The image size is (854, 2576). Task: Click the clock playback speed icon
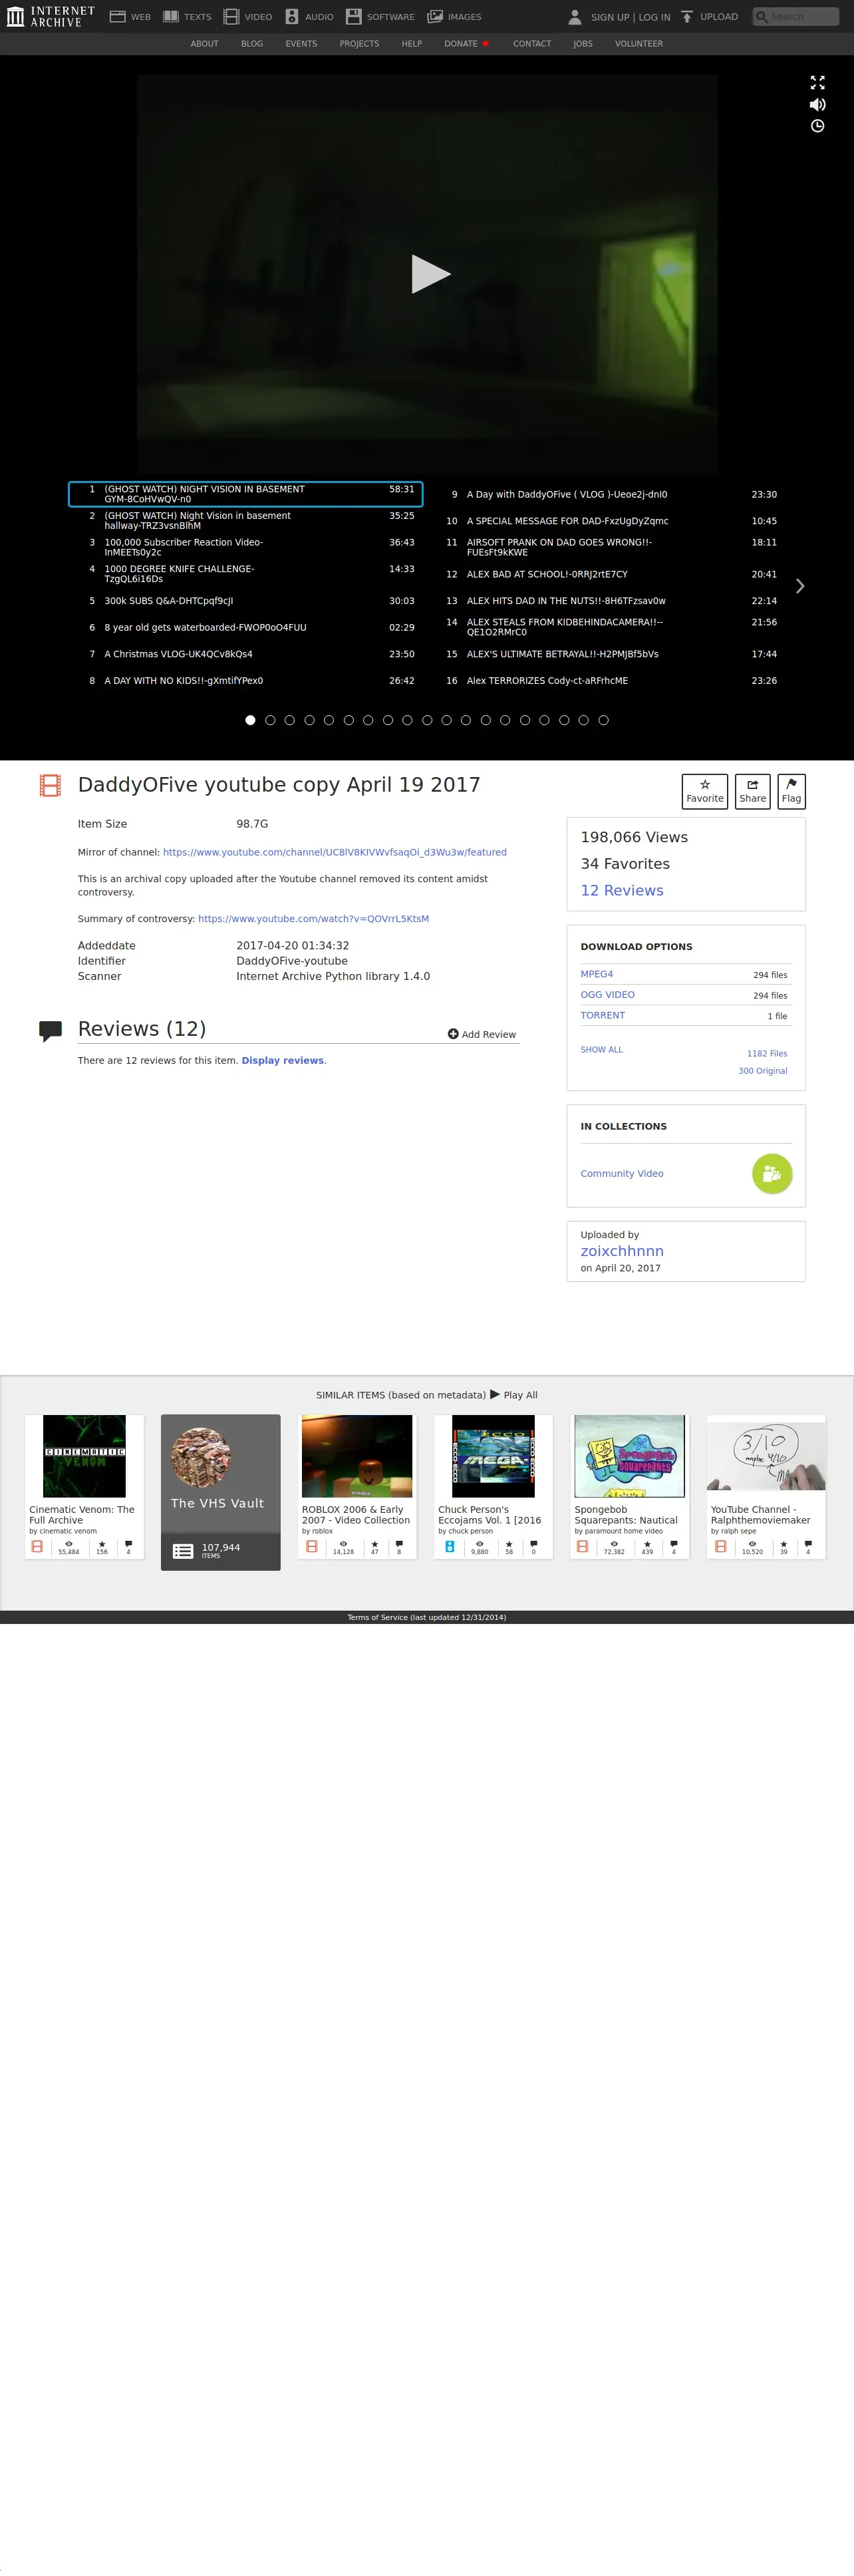[817, 126]
